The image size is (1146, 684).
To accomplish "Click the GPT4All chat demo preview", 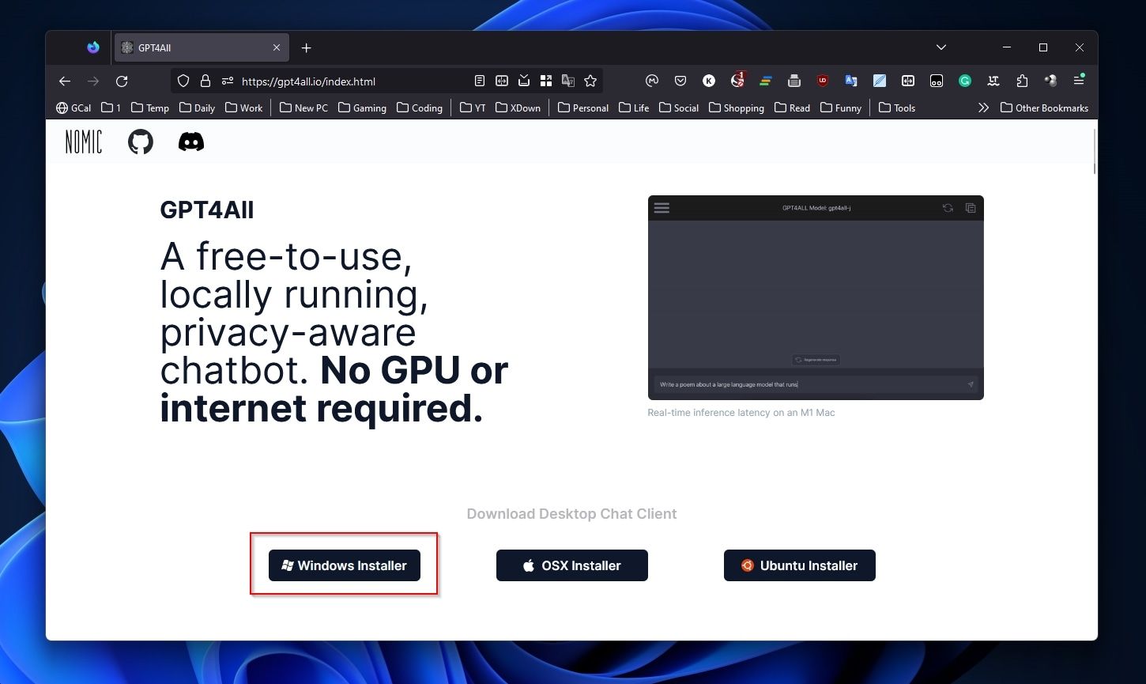I will click(816, 297).
